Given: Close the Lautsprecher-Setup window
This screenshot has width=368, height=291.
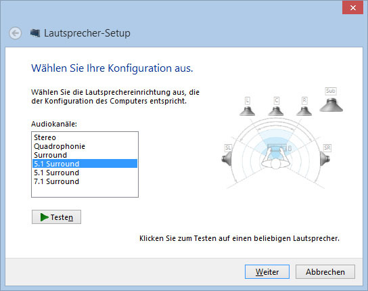Looking at the screenshot, I should [352, 7].
